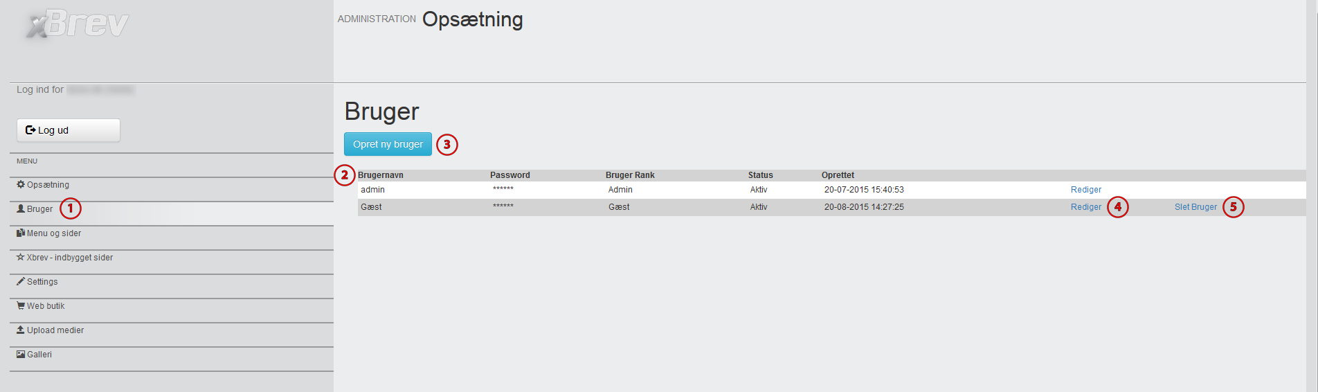1318x392 pixels.
Task: Click the xBrev logo
Action: 78,24
